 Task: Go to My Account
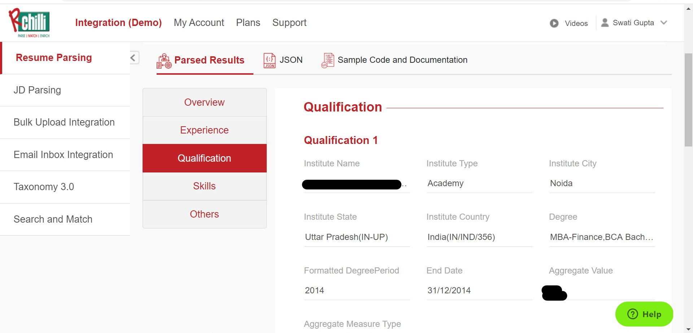point(199,23)
